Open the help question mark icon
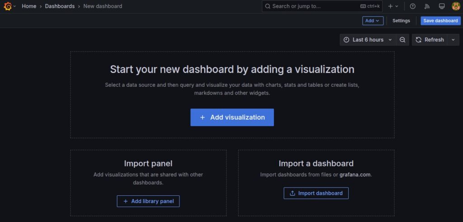Screen dimensions: 463x222 tap(412, 6)
